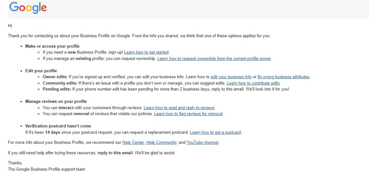
Task: Open 'Learn how to read and reply to reviews'
Action: pos(179,108)
